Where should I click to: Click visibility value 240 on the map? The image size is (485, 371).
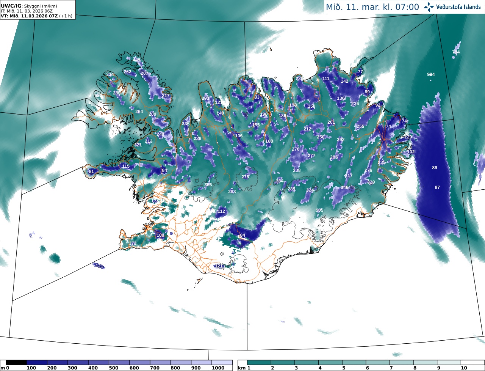(x=161, y=134)
